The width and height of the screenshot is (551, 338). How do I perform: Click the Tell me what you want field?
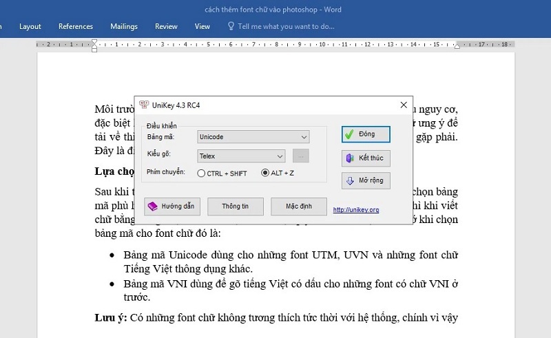[x=286, y=26]
